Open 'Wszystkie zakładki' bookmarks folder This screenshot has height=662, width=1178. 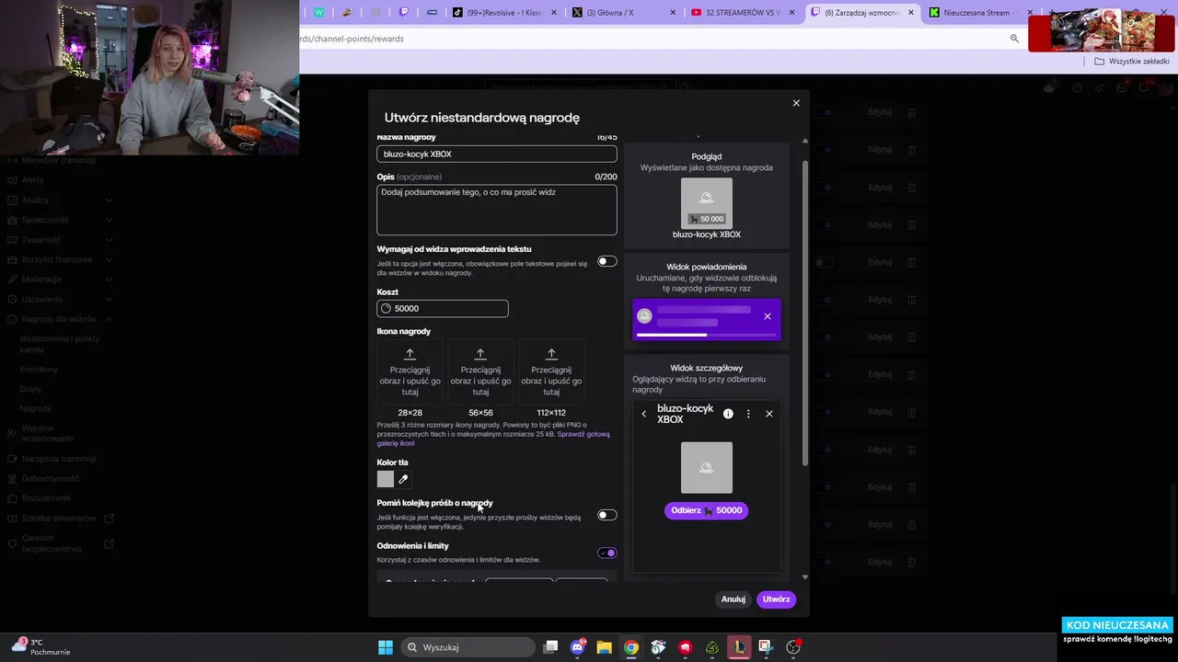[x=1132, y=62]
